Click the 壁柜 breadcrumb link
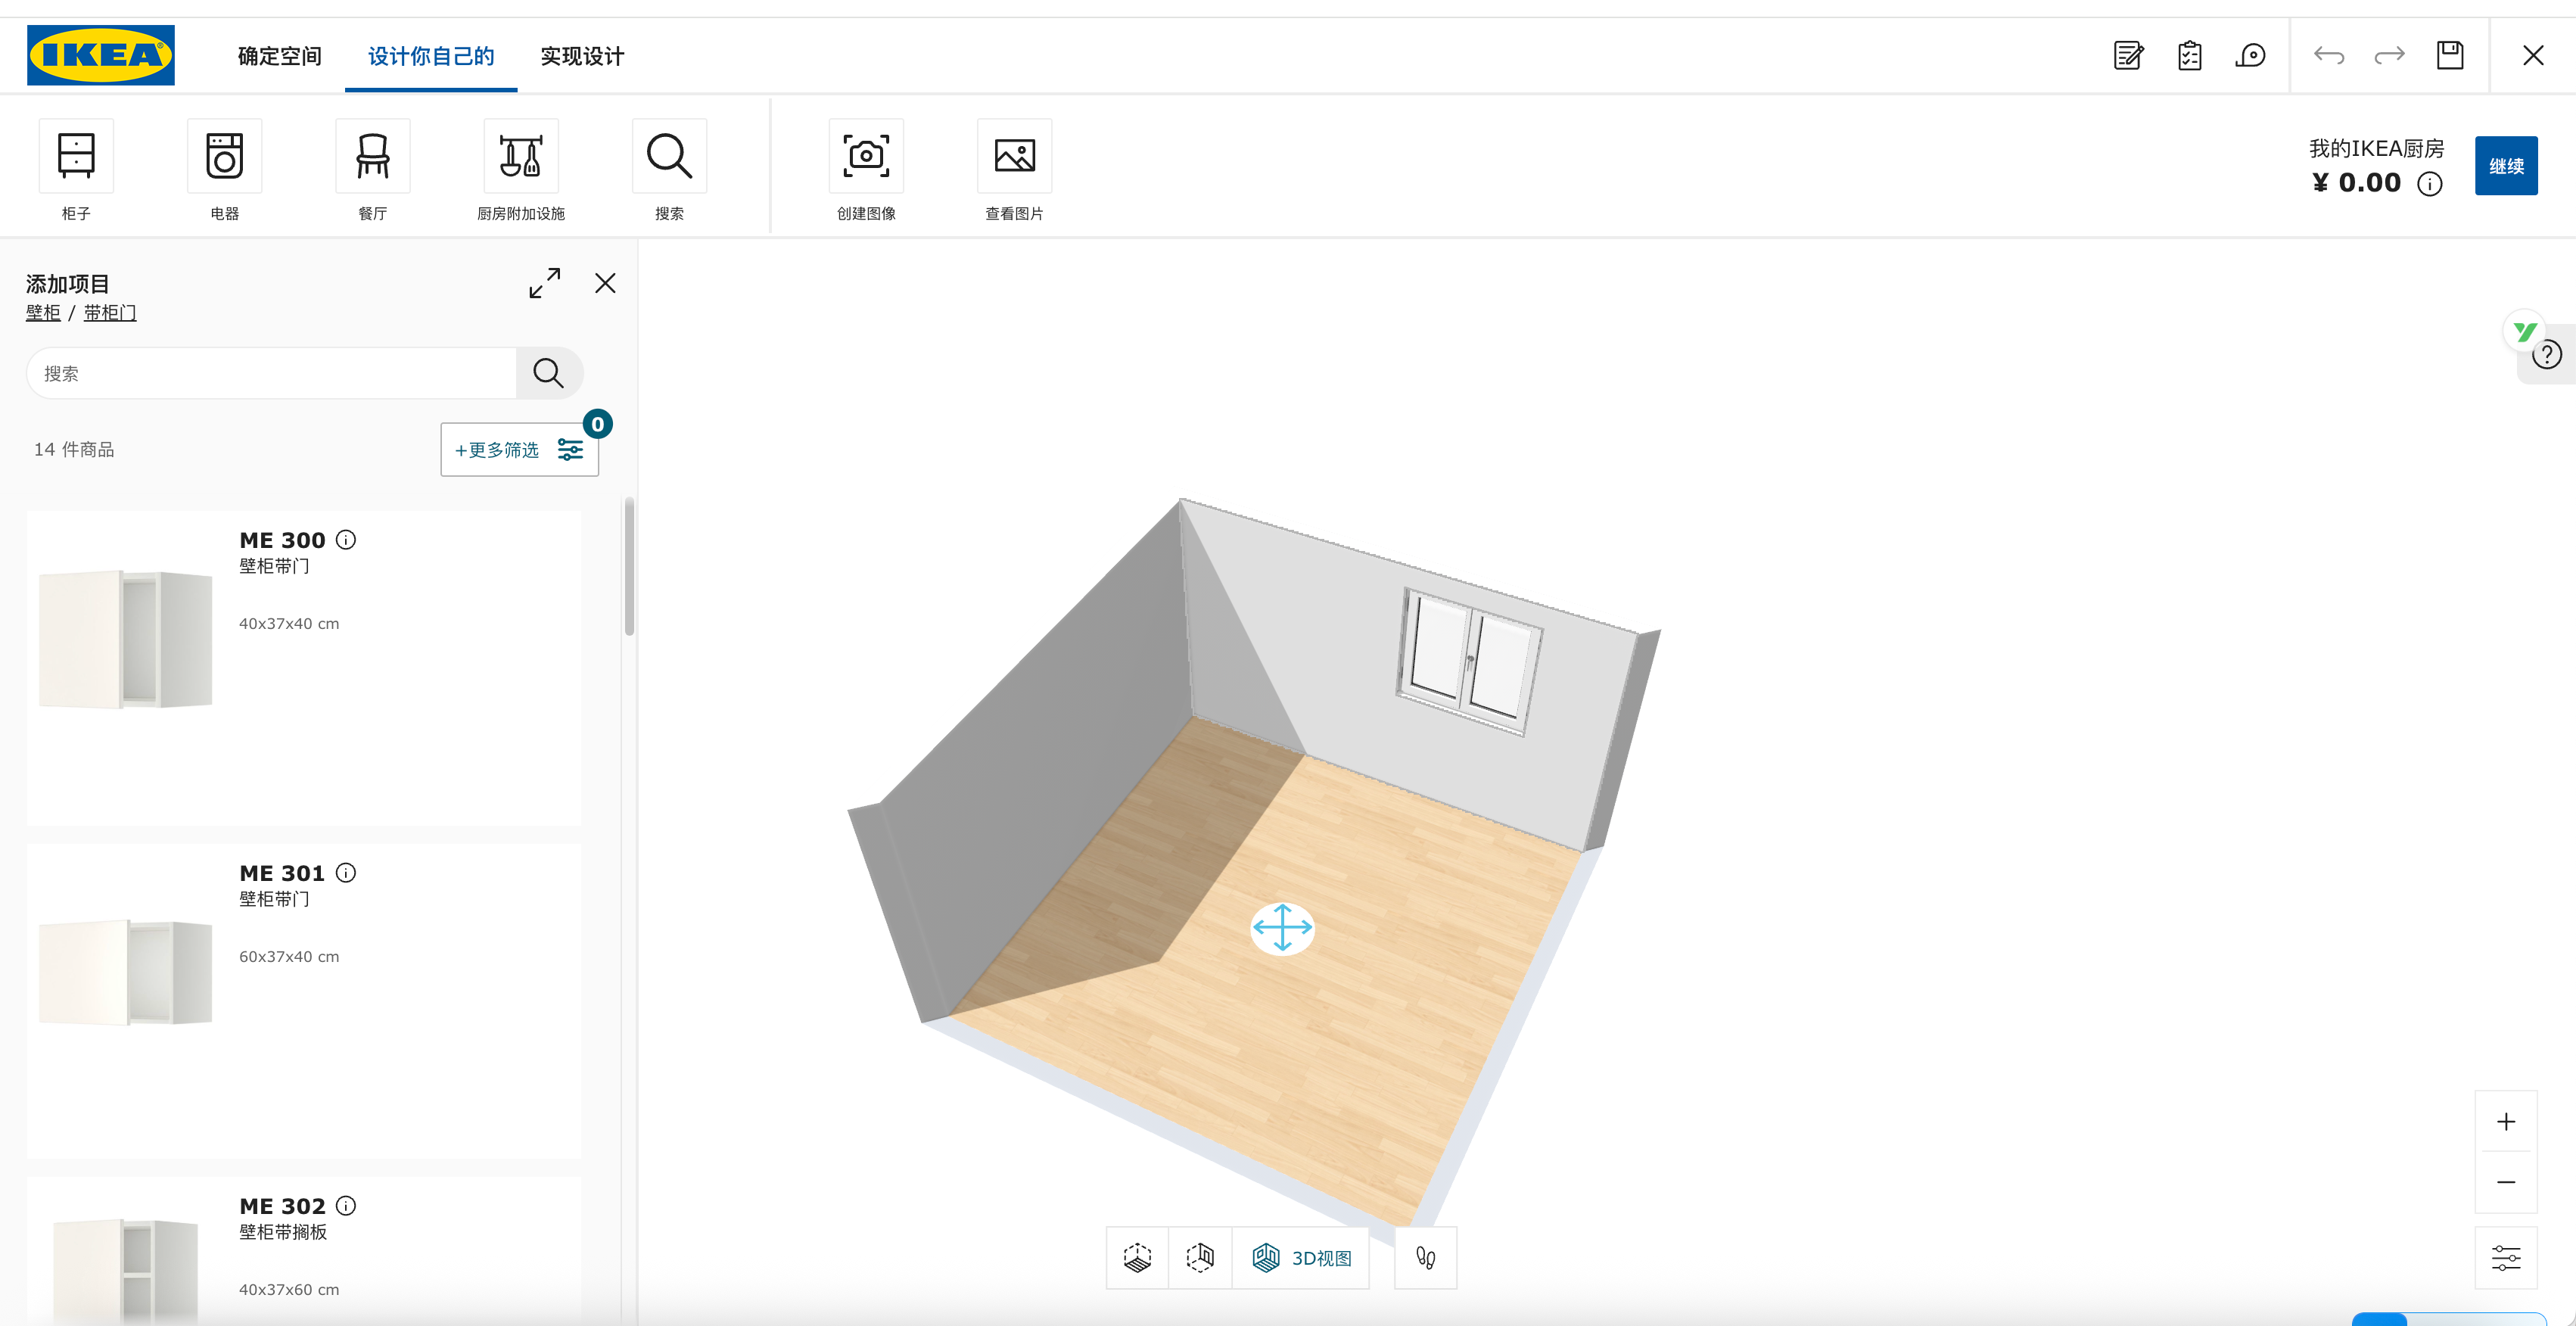Screen dimensions: 2576x1326 43,313
